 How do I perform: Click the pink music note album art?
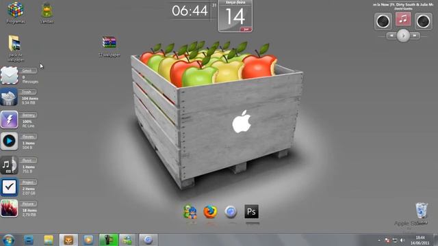coord(403,19)
